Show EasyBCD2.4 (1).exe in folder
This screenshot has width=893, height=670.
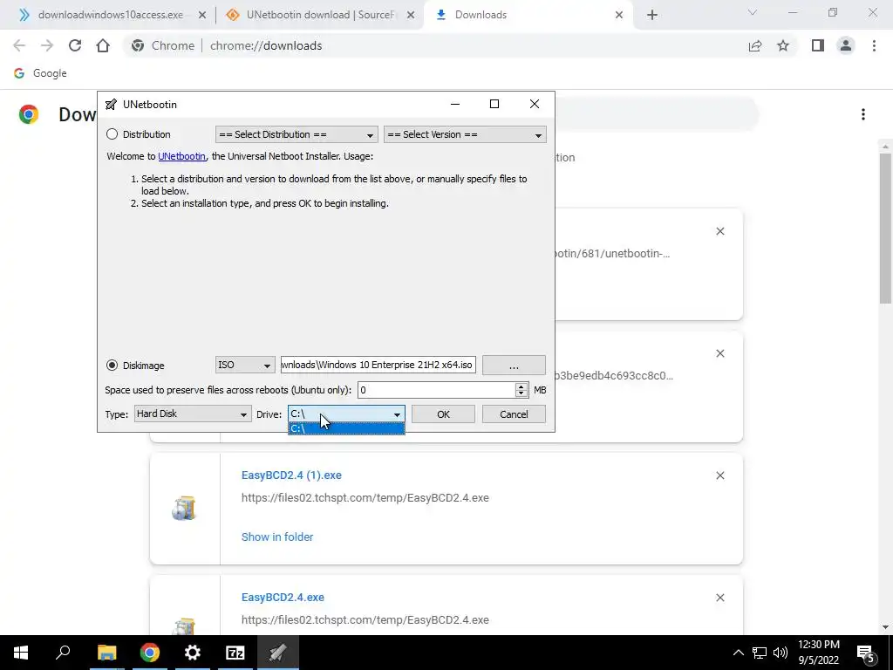tap(277, 537)
